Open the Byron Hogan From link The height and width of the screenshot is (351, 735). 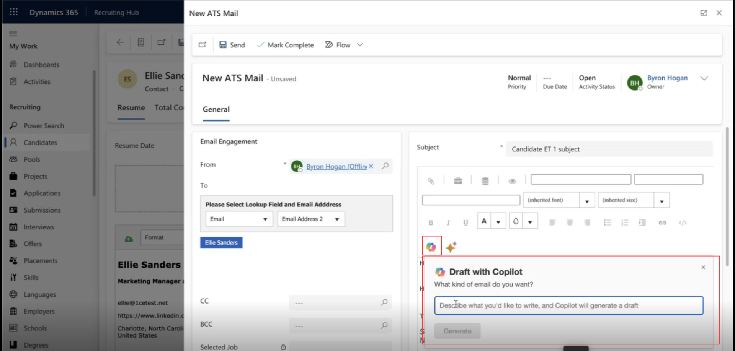(336, 166)
